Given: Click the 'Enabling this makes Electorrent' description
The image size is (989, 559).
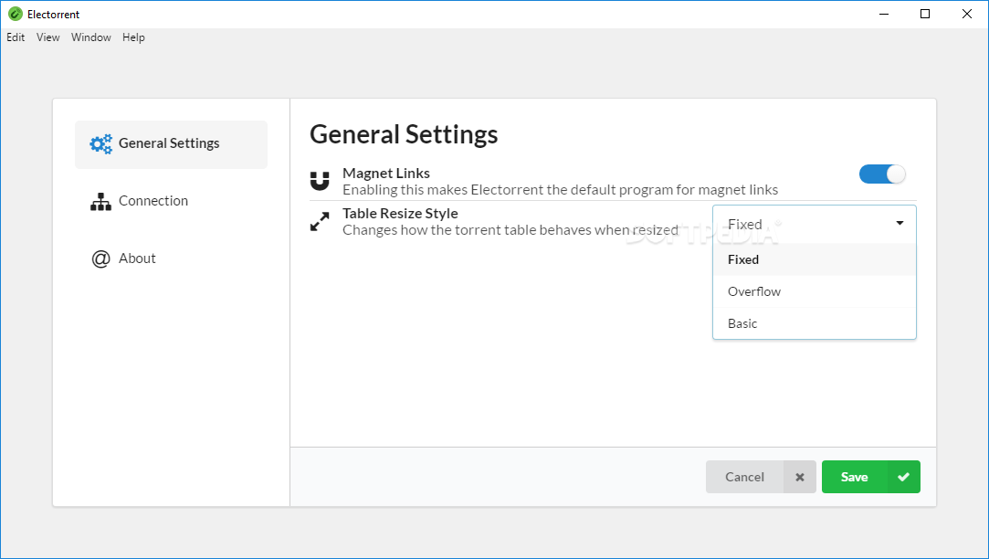Looking at the screenshot, I should tap(560, 190).
